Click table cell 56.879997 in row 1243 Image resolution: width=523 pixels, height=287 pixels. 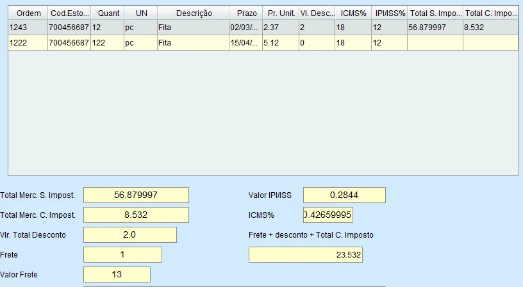(x=435, y=28)
